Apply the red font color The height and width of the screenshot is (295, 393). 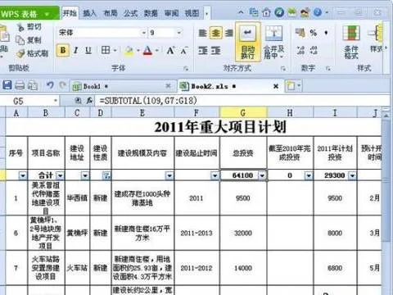pyautogui.click(x=147, y=51)
